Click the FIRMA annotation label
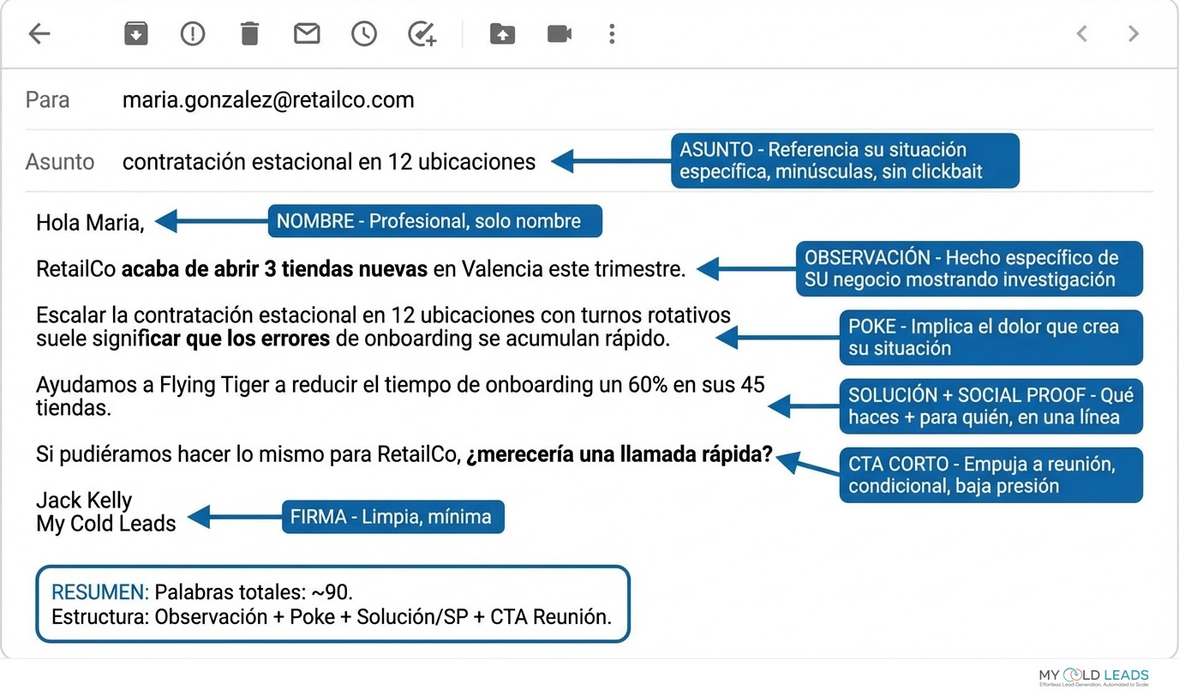This screenshot has height=696, width=1179. click(x=392, y=517)
